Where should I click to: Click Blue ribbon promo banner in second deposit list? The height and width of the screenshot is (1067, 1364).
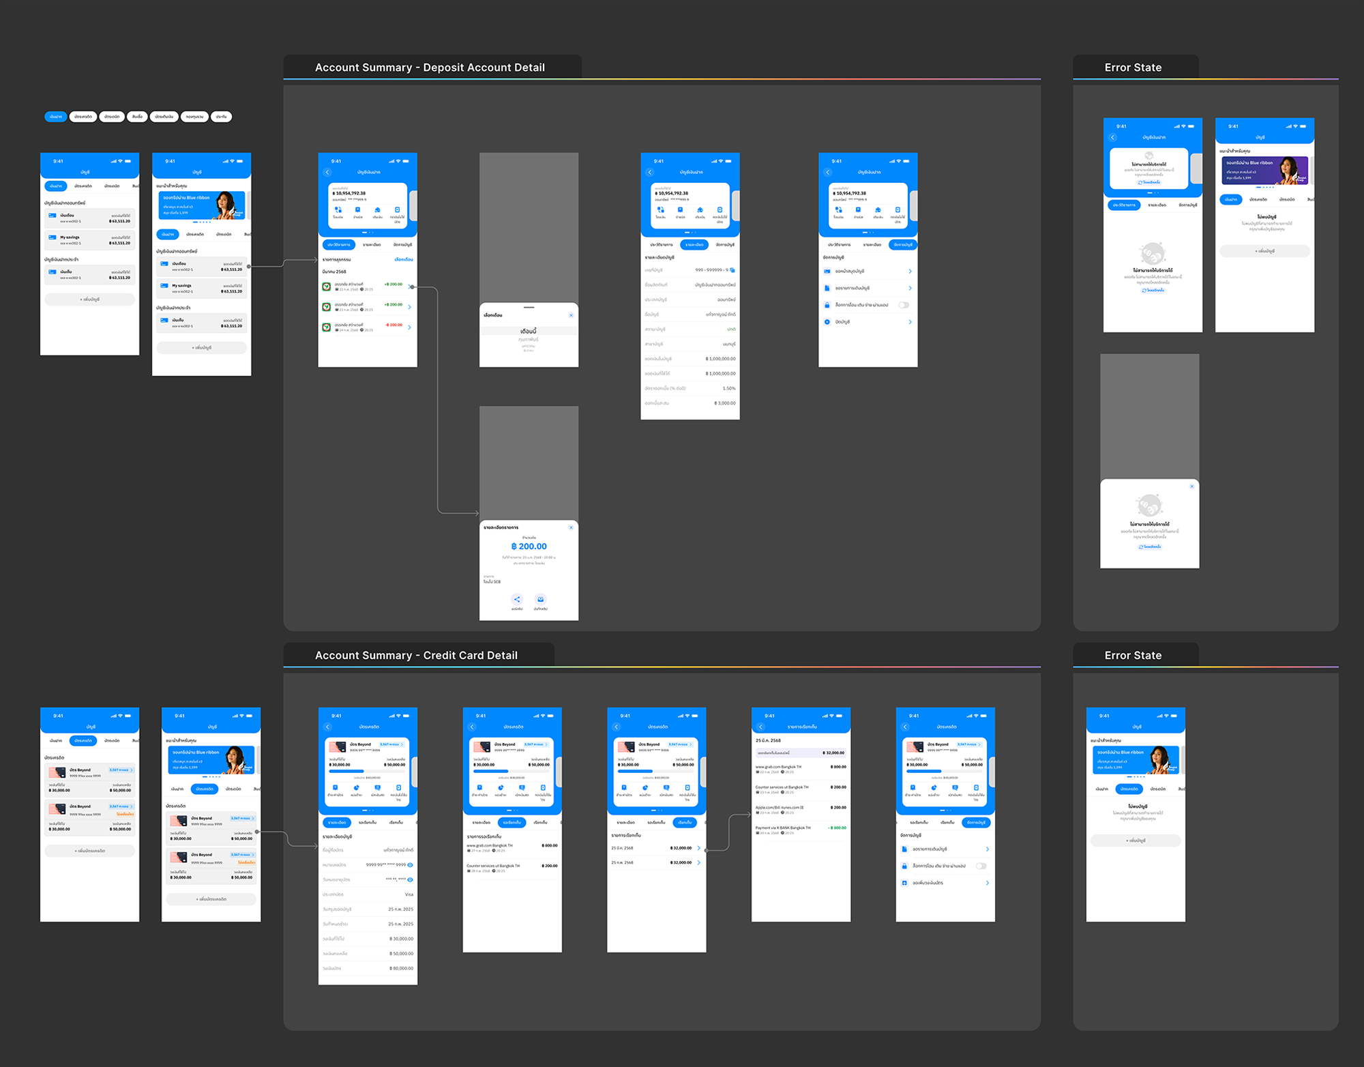(x=202, y=205)
